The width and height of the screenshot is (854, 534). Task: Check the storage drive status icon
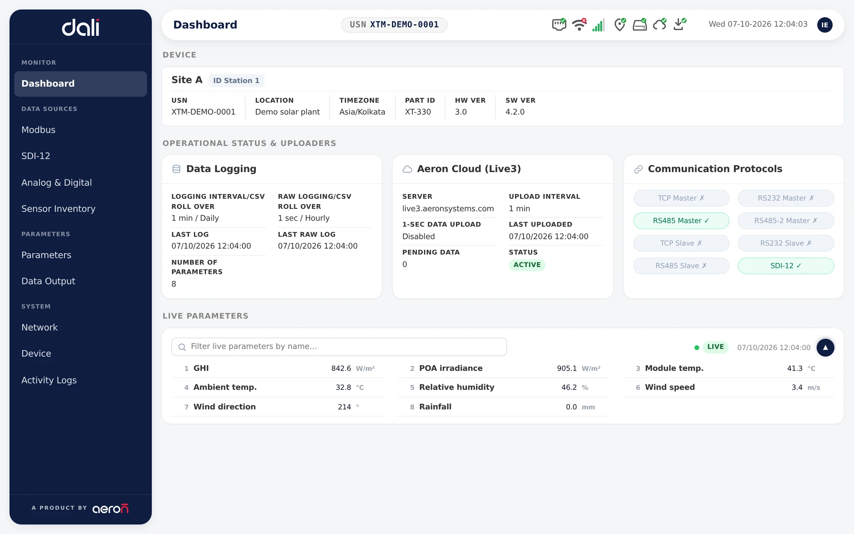tap(640, 24)
